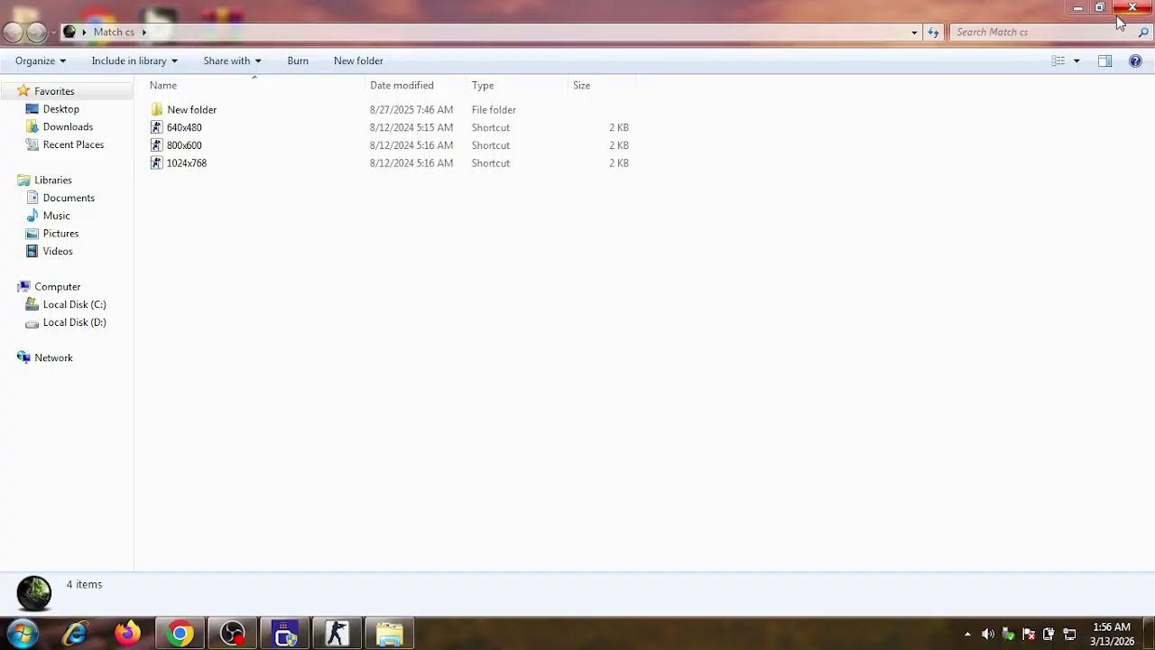Viewport: 1155px width, 650px height.
Task: Open Libraries in the navigation pane
Action: [x=52, y=180]
